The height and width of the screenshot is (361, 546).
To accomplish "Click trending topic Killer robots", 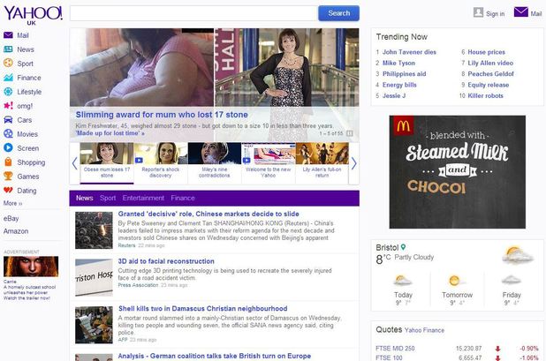I will point(485,95).
